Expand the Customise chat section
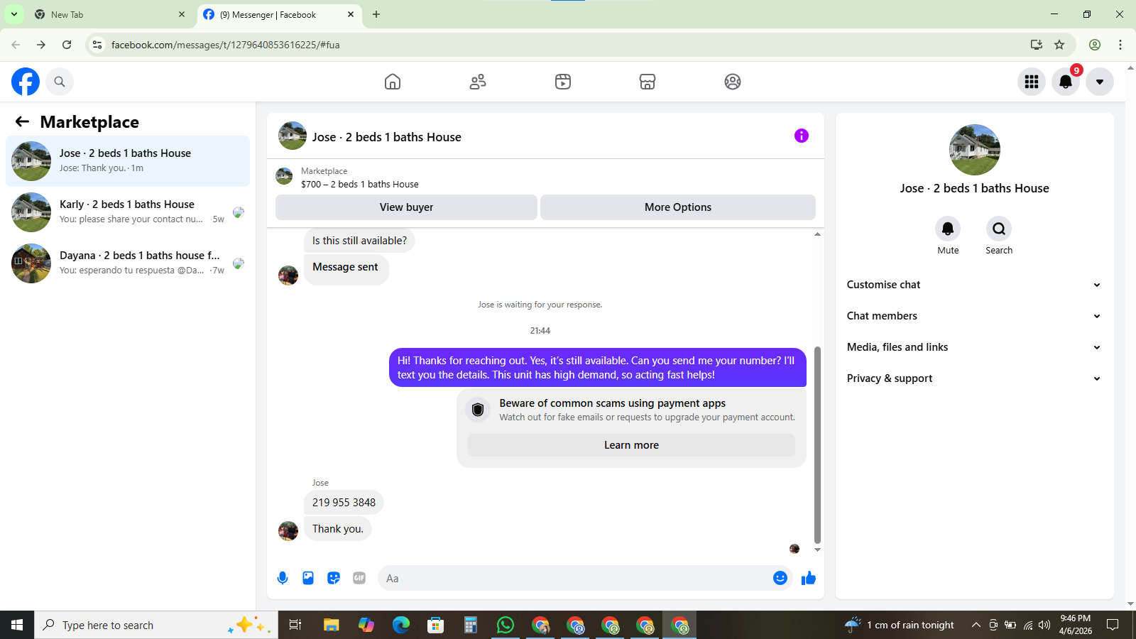 (x=974, y=285)
